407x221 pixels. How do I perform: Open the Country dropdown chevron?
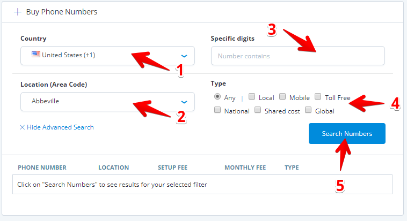pyautogui.click(x=184, y=56)
